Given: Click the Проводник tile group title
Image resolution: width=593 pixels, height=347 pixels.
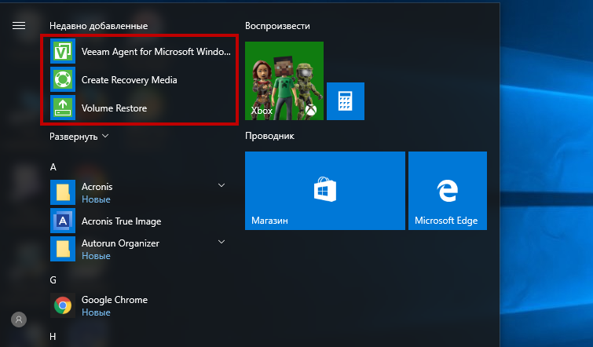Looking at the screenshot, I should (269, 136).
